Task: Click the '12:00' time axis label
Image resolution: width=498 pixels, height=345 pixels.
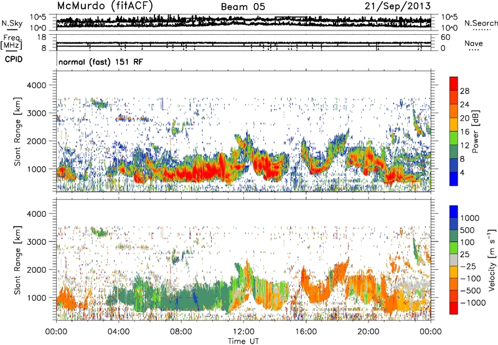Action: 243,332
